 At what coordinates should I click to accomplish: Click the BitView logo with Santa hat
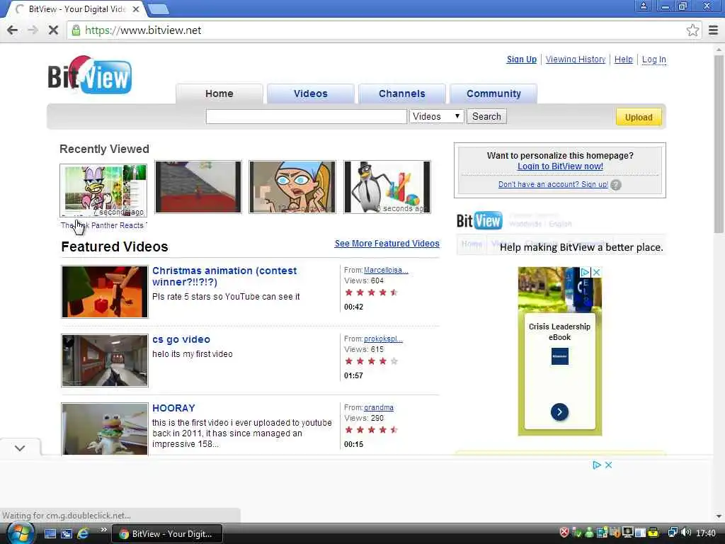click(90, 75)
